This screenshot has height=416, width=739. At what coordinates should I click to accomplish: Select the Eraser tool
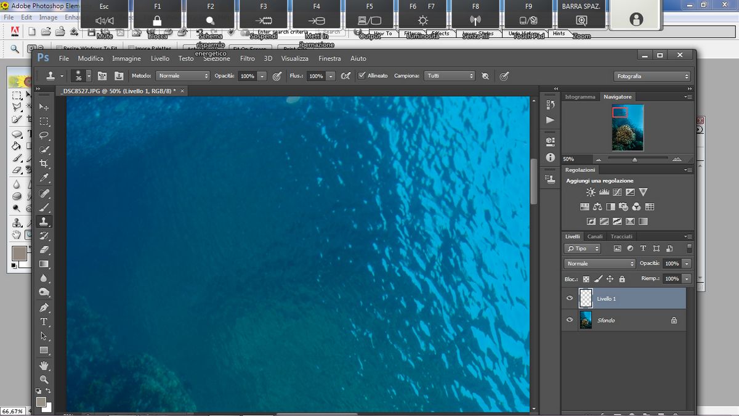click(44, 250)
